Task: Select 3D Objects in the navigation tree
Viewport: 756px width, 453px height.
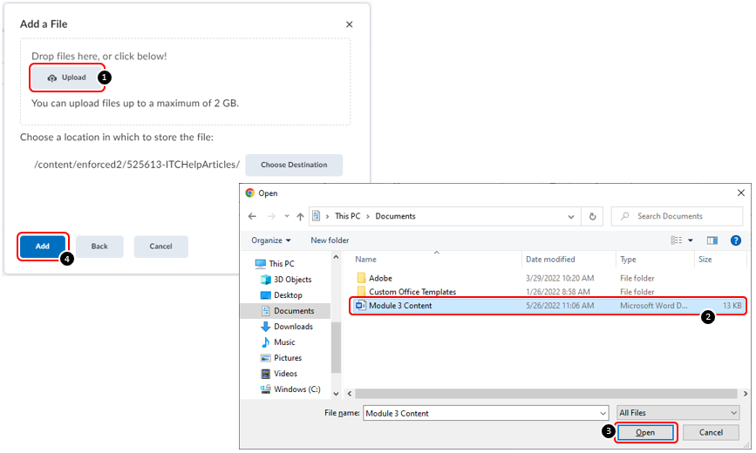Action: [292, 280]
